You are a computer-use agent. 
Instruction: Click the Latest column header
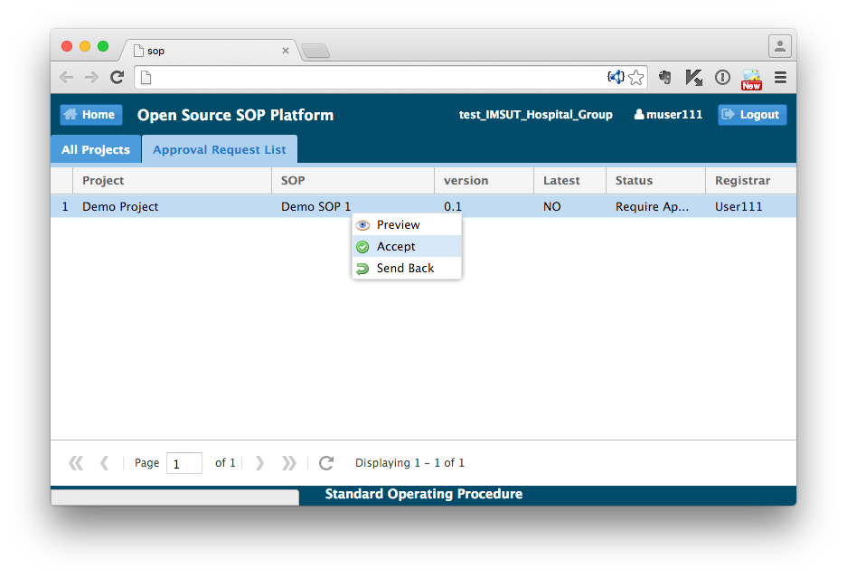point(569,181)
